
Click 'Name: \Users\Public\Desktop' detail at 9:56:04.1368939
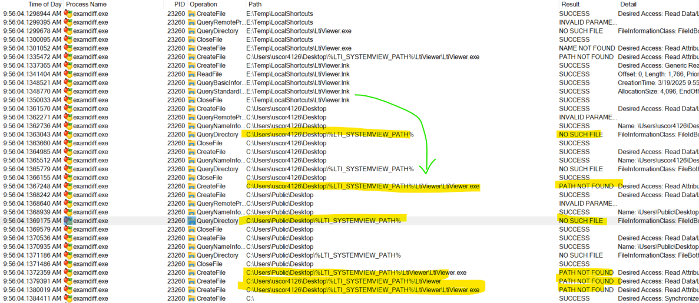pyautogui.click(x=658, y=212)
